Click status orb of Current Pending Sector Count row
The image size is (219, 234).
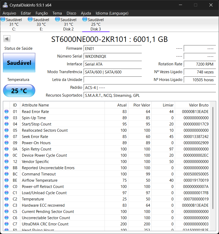click(x=7, y=211)
